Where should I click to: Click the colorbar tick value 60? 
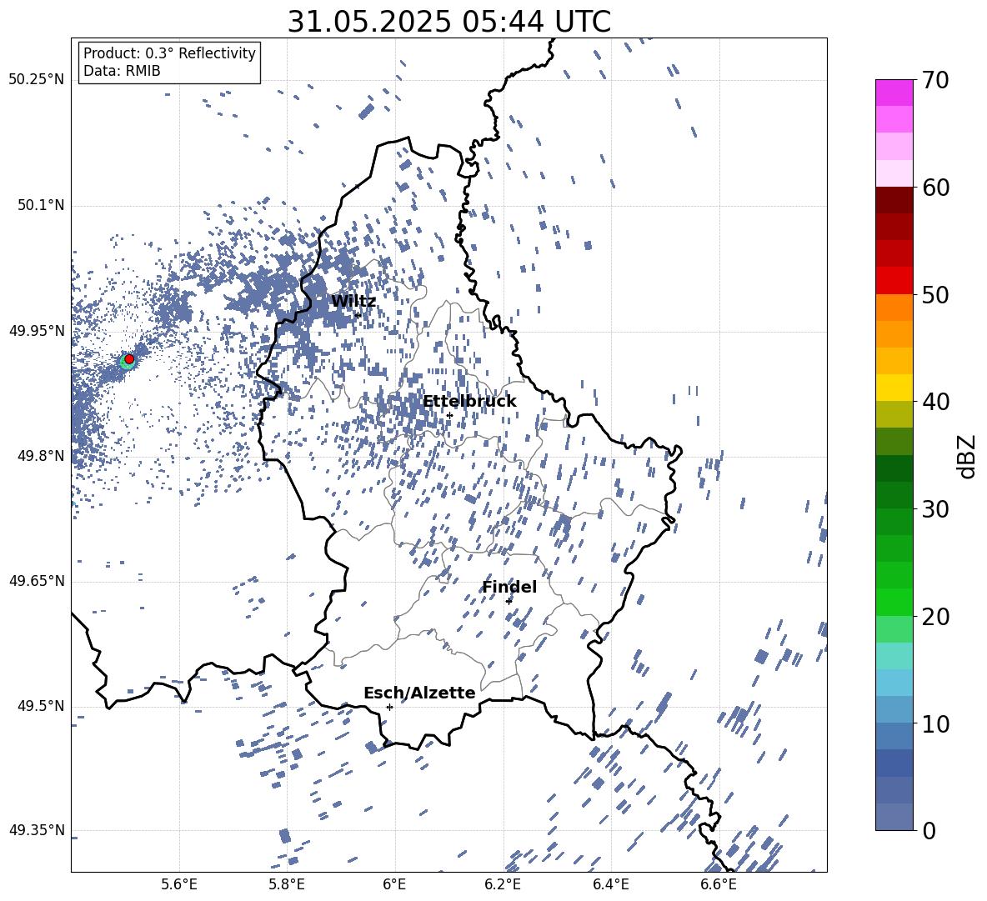[x=935, y=188]
